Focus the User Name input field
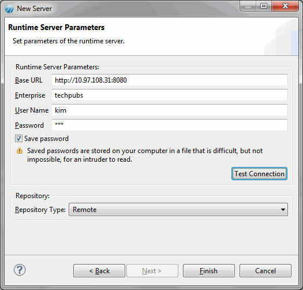Screen dimensions: 303x290 tap(170, 110)
